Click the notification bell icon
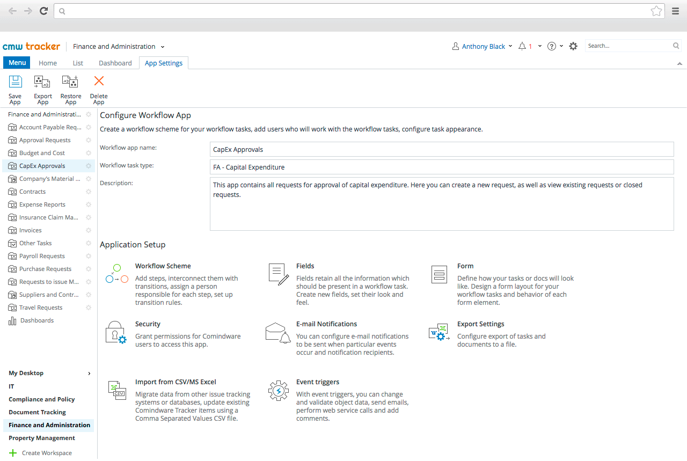 tap(522, 47)
